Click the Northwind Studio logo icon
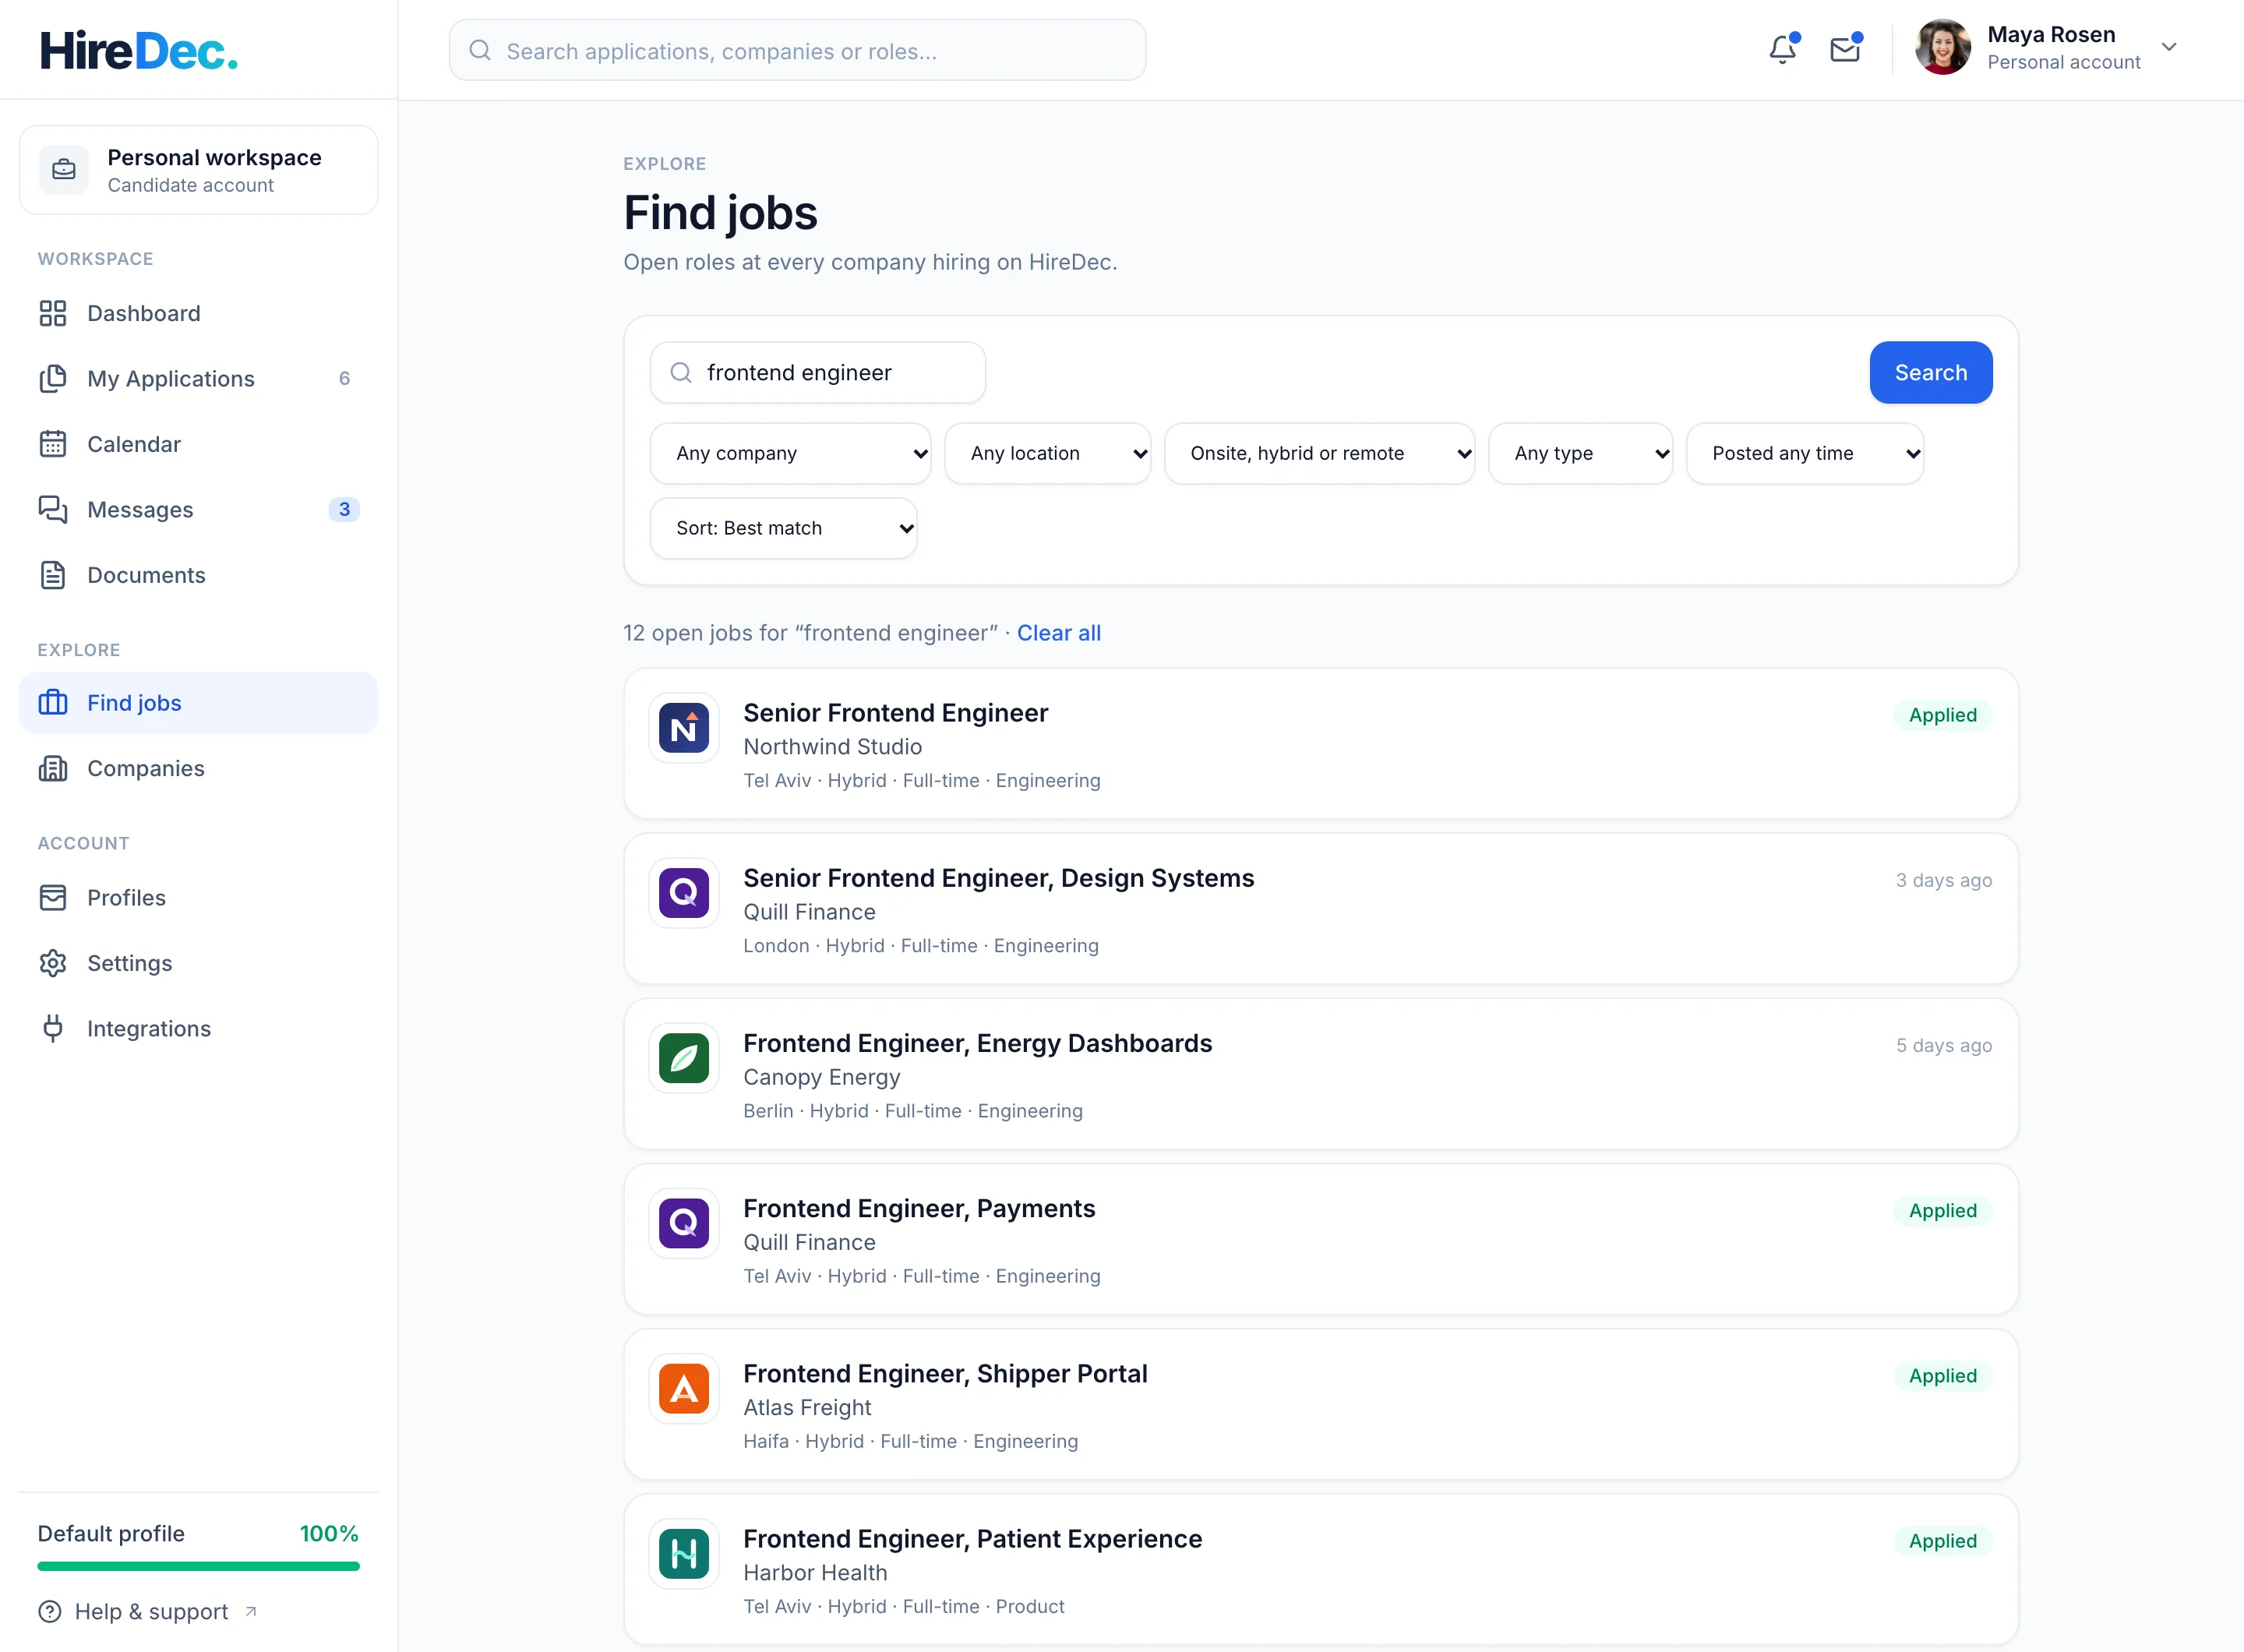 684,728
